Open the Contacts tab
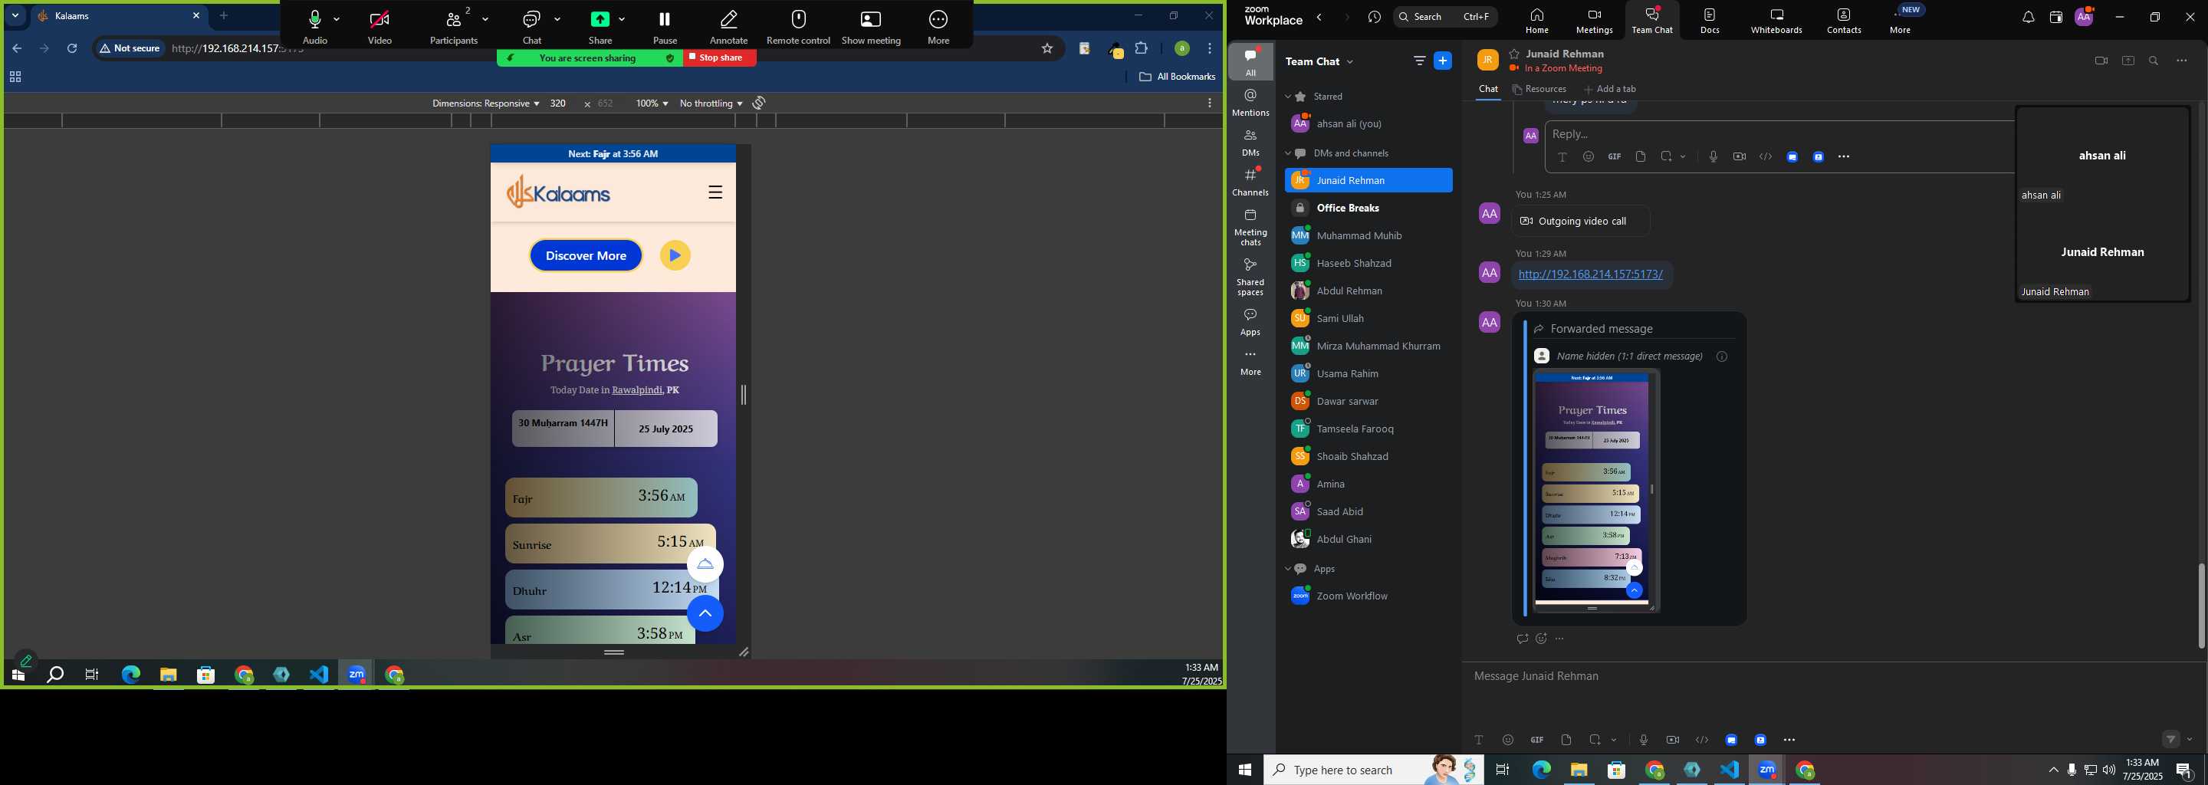Viewport: 2208px width, 785px height. coord(1844,21)
